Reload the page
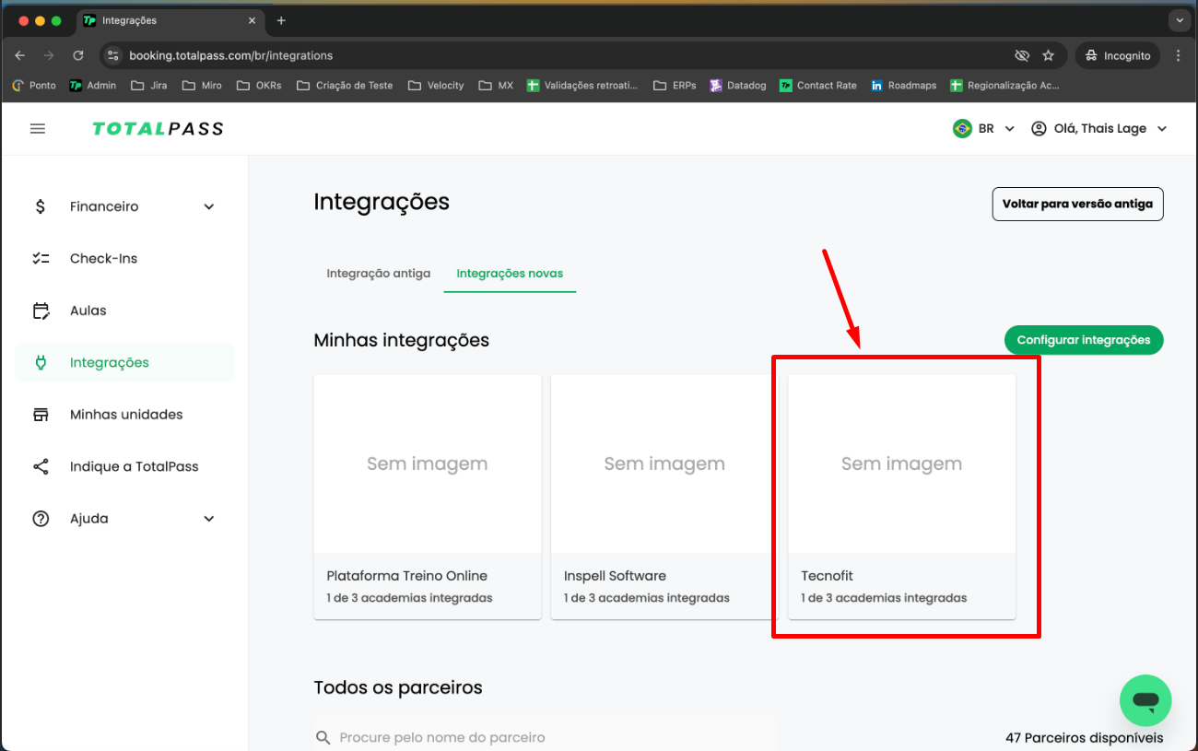The image size is (1198, 751). pos(78,55)
